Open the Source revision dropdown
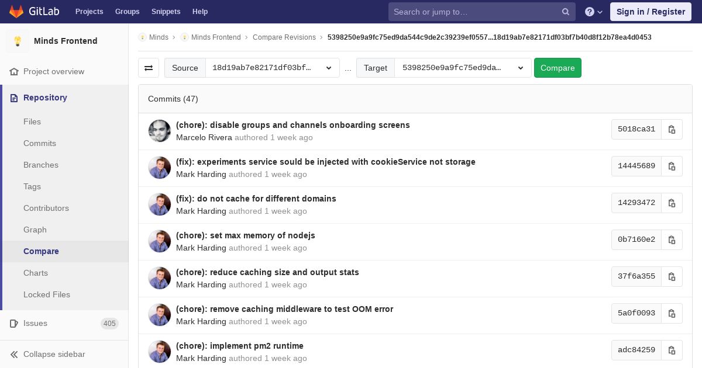The height and width of the screenshot is (368, 702). [x=272, y=68]
